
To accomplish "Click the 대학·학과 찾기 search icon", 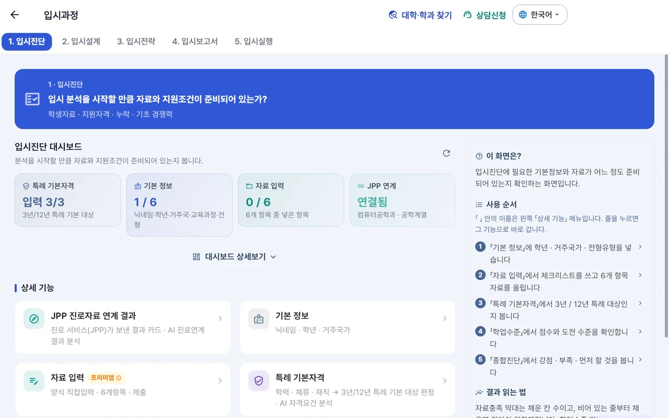I will [x=393, y=15].
